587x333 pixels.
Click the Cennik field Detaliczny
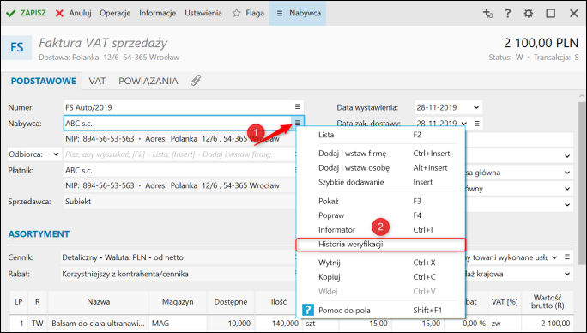pos(178,257)
